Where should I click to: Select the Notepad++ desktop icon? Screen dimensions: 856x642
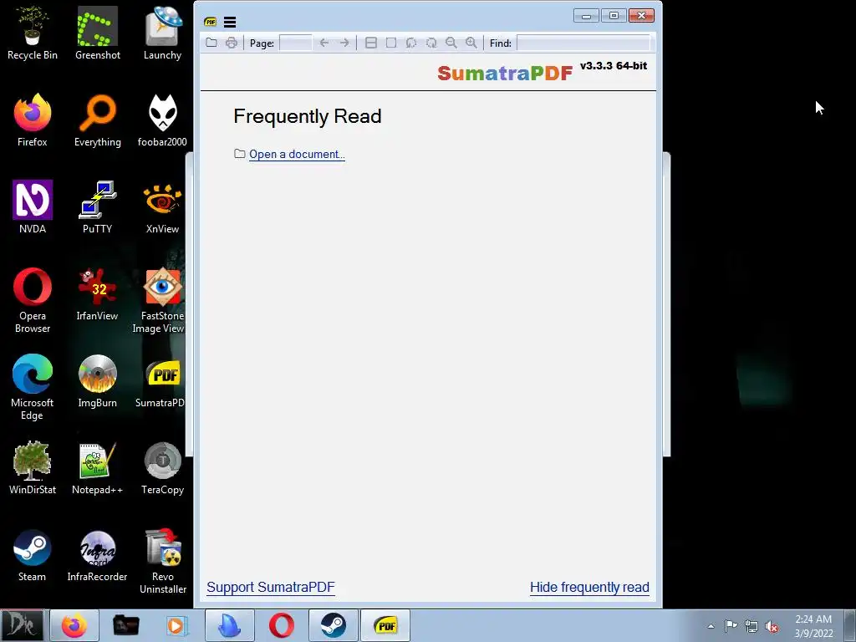98,467
